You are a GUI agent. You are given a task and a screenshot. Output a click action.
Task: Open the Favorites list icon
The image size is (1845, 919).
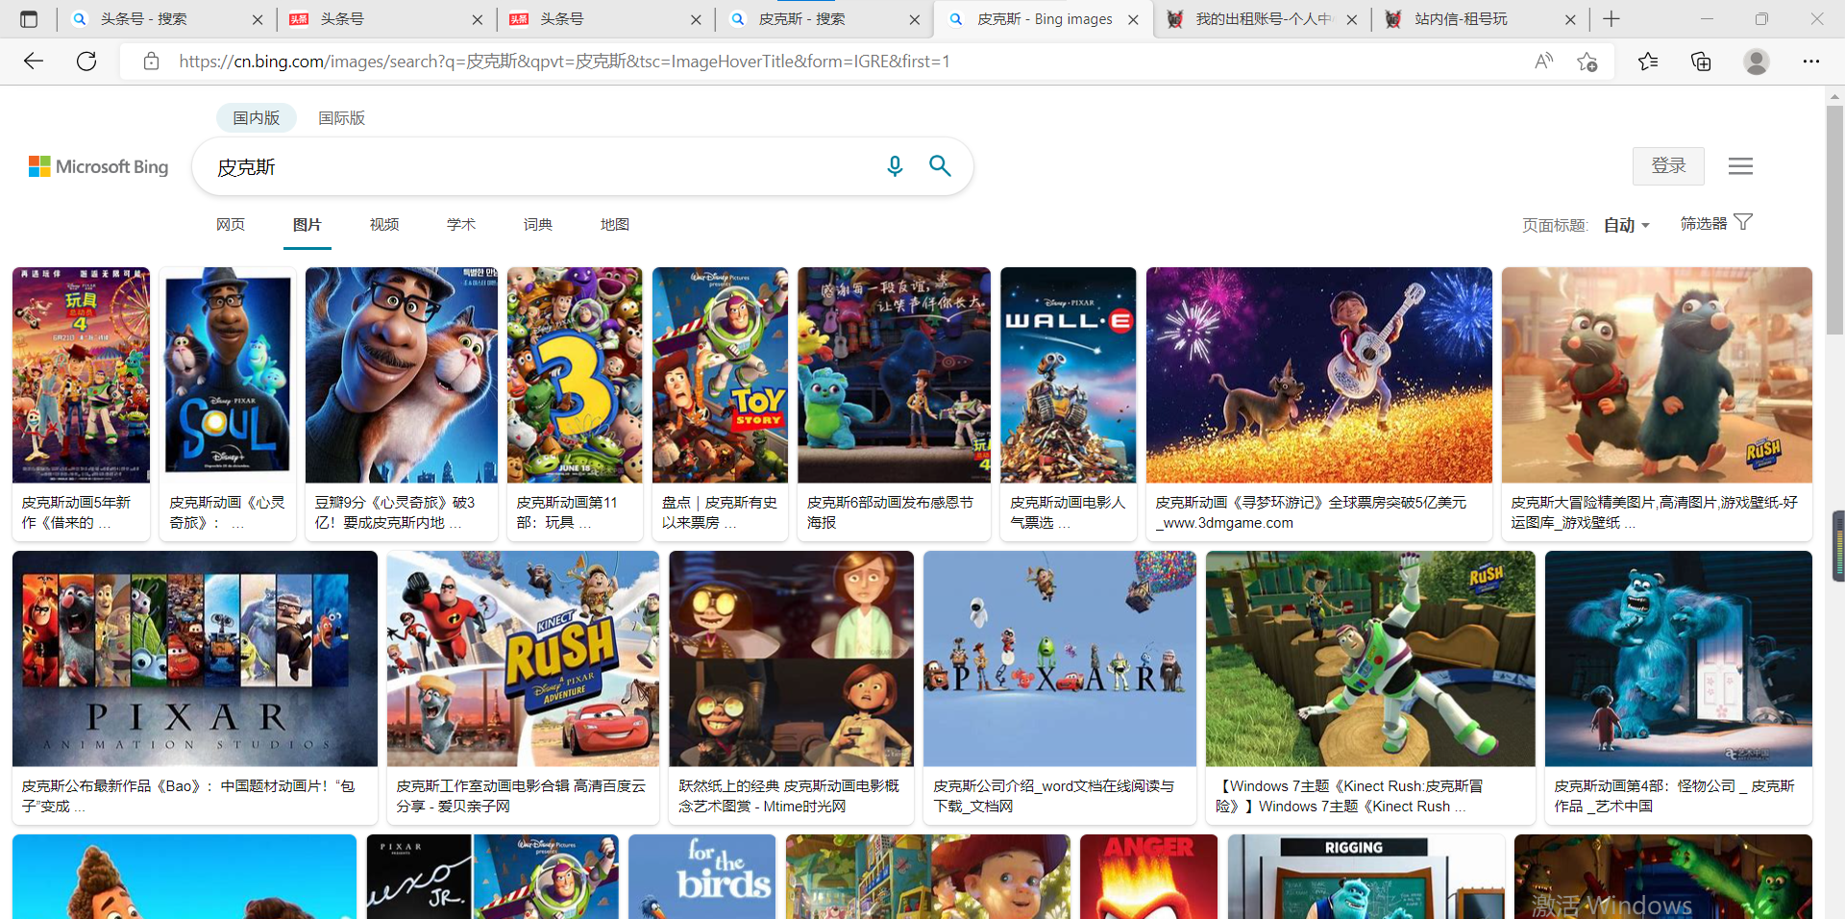coord(1648,62)
